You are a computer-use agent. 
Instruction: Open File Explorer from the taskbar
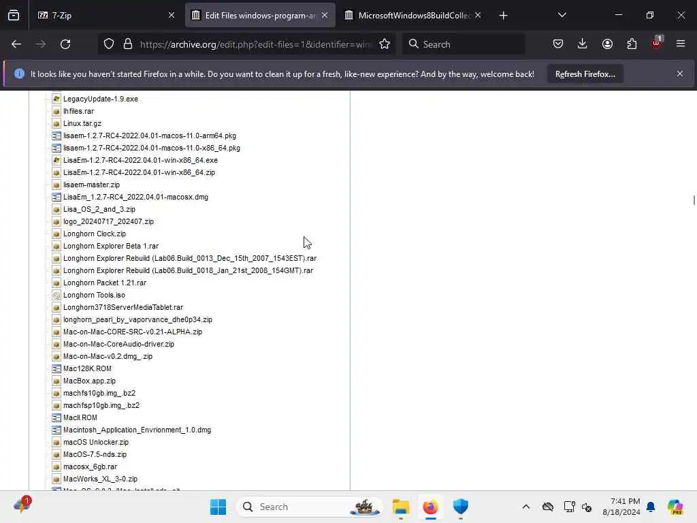tap(400, 507)
